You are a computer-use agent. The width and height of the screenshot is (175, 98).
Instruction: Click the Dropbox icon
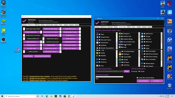(x=97, y=59)
